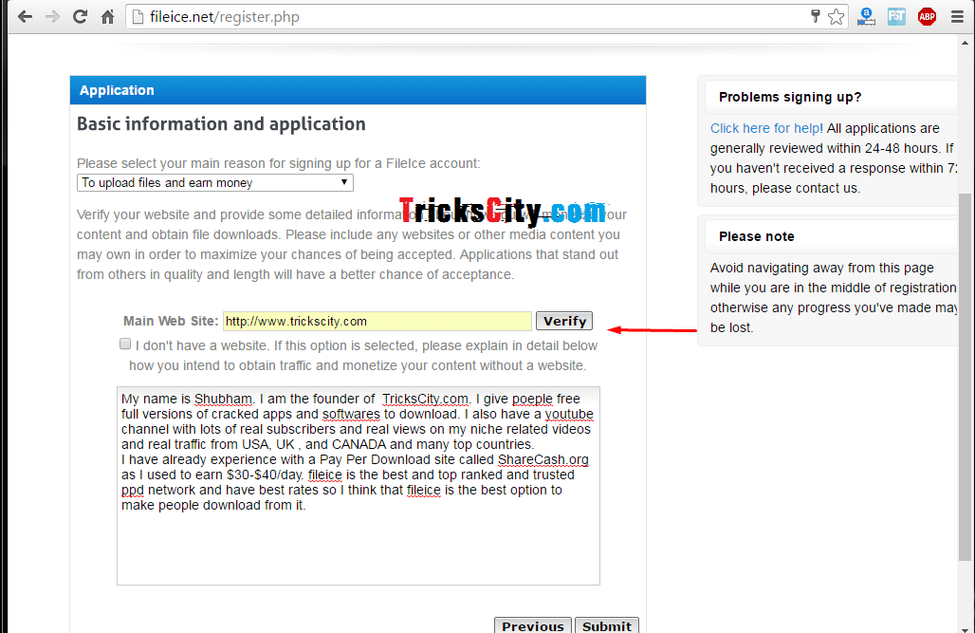975x633 pixels.
Task: Go to the Previous step
Action: (533, 625)
